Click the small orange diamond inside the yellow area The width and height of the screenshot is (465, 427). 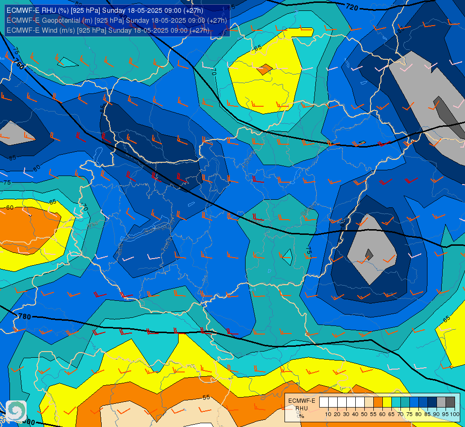264,69
